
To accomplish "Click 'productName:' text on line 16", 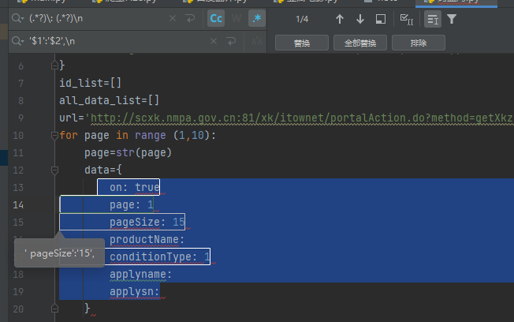I will (147, 240).
